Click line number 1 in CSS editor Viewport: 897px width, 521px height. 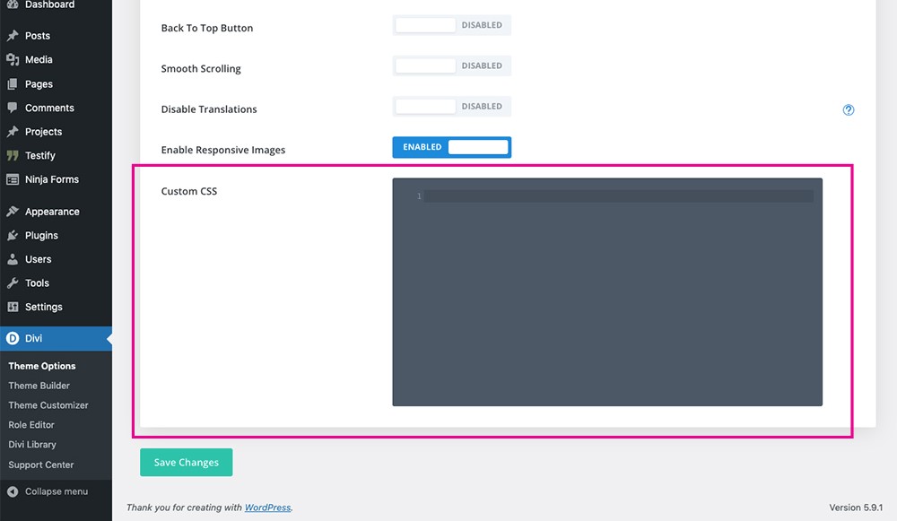(419, 196)
